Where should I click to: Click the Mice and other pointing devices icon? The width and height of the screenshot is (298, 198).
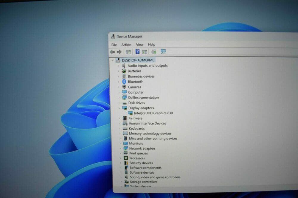[125, 138]
